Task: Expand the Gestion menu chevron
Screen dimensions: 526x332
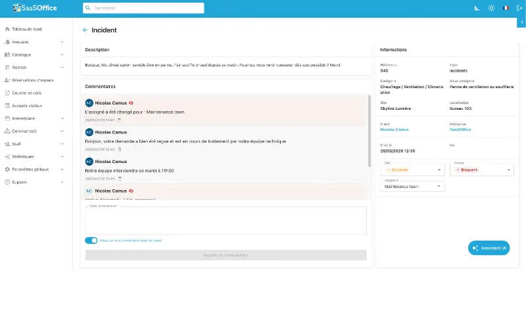Action: [62, 68]
